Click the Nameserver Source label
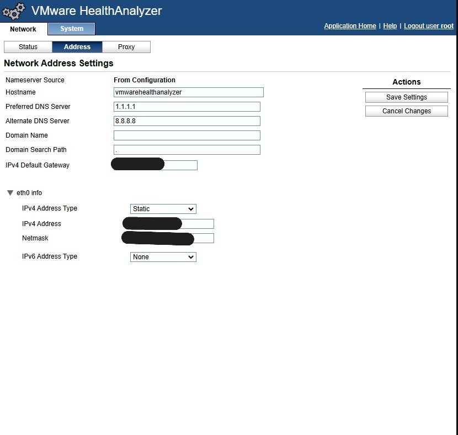Screen dimensions: 458x435 coord(35,80)
